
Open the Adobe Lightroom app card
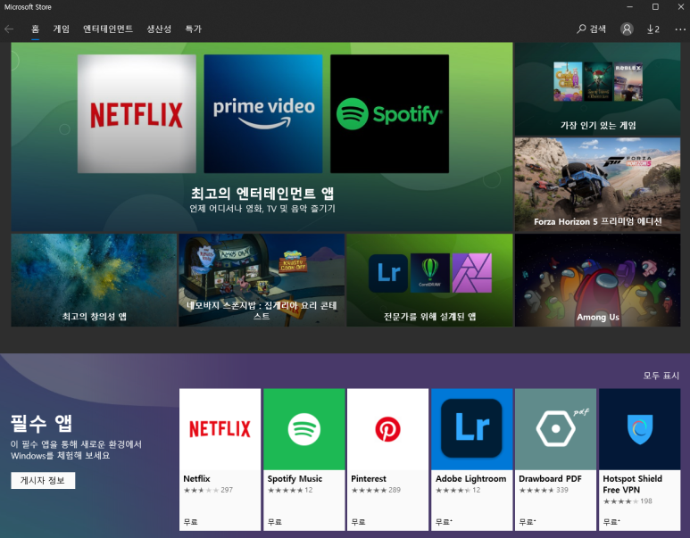pos(471,459)
